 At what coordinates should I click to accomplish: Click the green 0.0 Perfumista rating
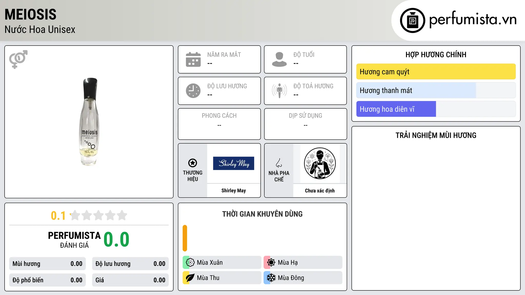(x=117, y=239)
